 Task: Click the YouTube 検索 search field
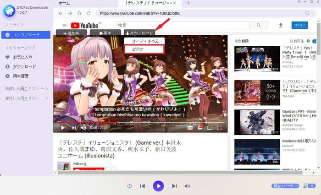183,25
